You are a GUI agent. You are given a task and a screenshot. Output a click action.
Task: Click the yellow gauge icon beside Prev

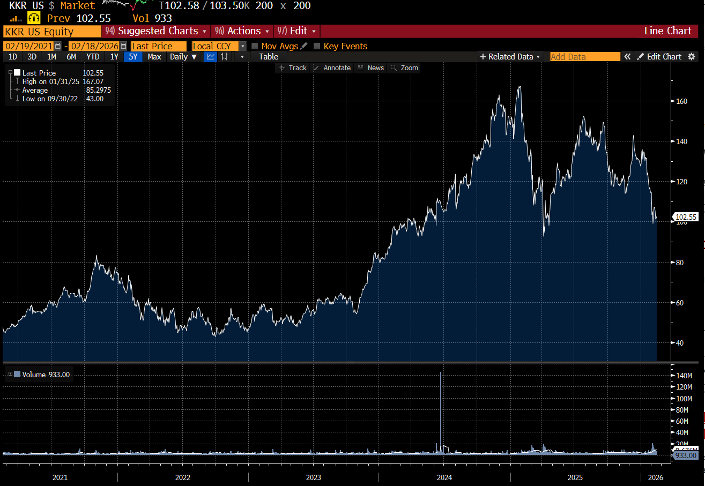point(34,18)
